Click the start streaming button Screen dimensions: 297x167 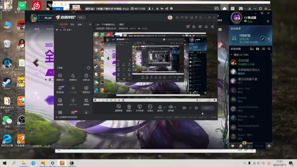coord(208,108)
